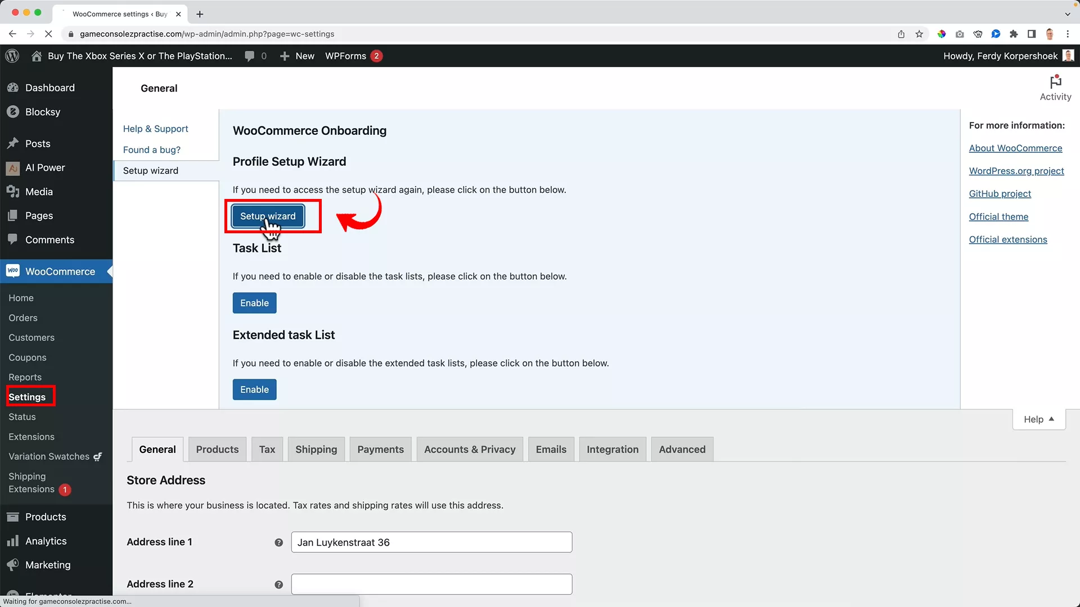
Task: Open the Analytics sidebar item
Action: pyautogui.click(x=45, y=541)
